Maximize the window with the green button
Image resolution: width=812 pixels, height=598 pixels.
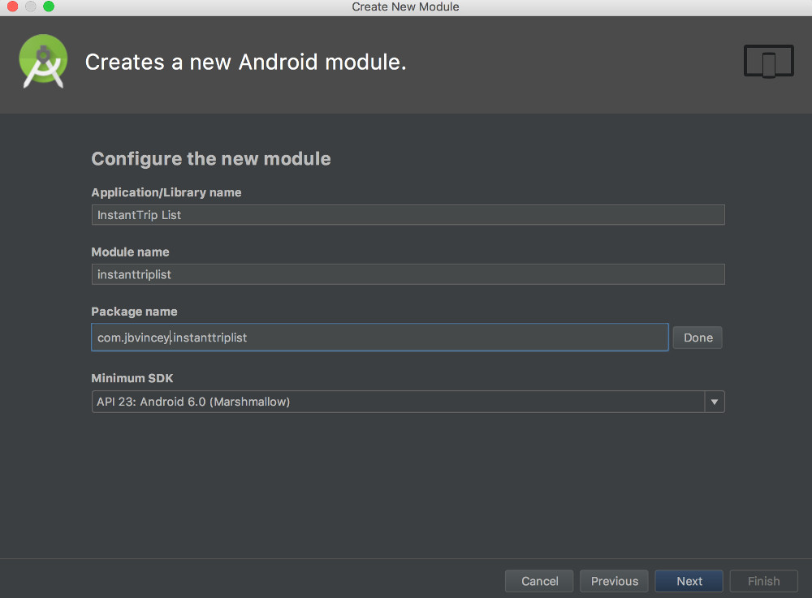(x=48, y=6)
